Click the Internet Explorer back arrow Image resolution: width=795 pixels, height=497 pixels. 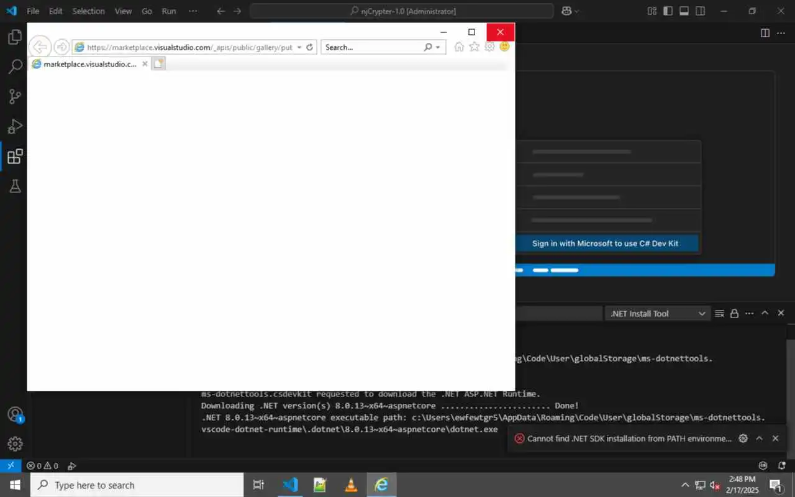tap(40, 47)
